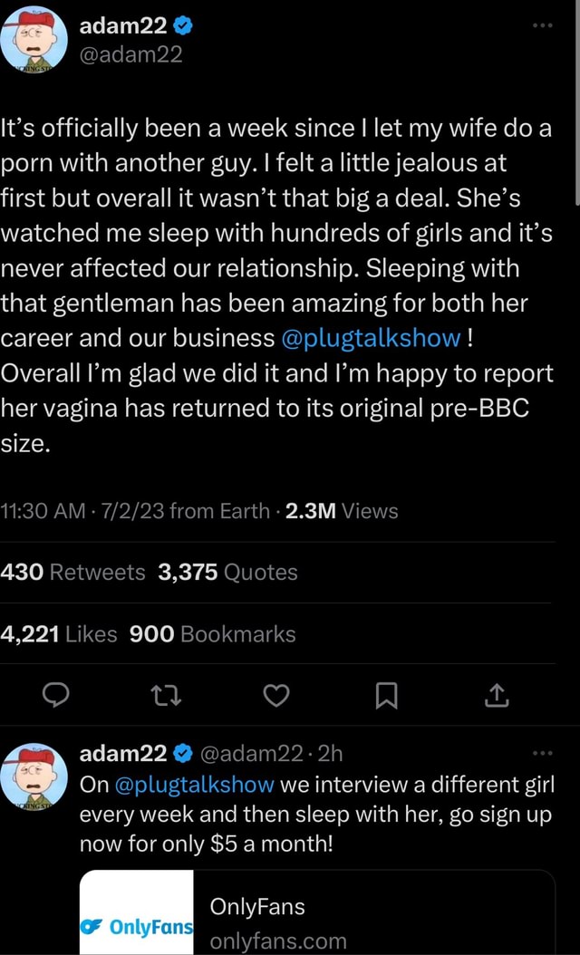580x955 pixels.
Task: Bookmark the tweet using bookmark icon
Action: [x=386, y=695]
